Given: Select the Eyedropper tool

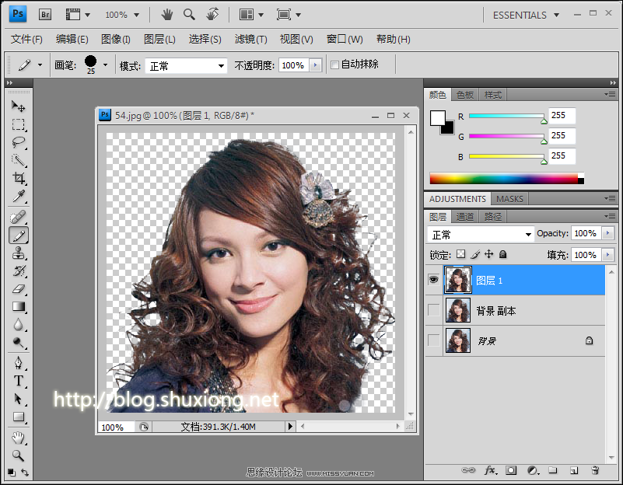Looking at the screenshot, I should point(18,196).
